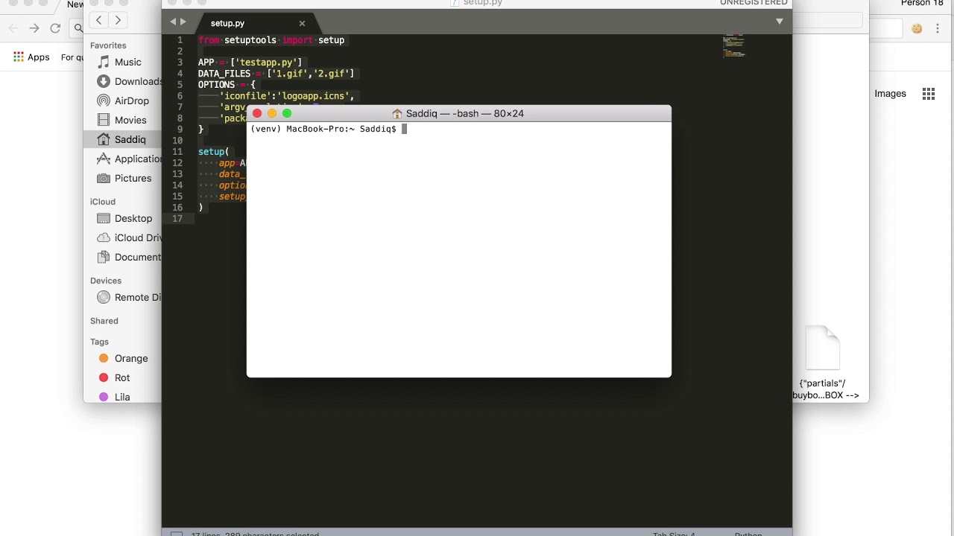Open Movies folder in Finder sidebar

pyautogui.click(x=123, y=120)
